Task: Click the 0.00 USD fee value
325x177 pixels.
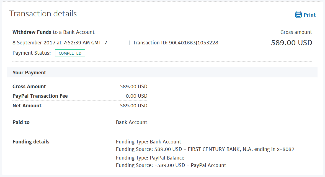Action: [136, 96]
